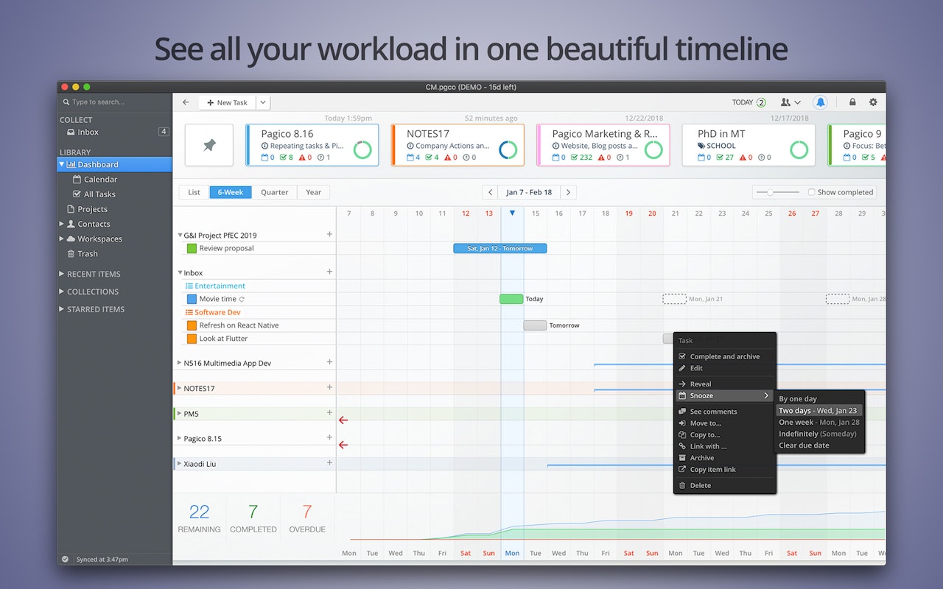Select Trash in sidebar
This screenshot has height=589, width=943.
point(88,254)
